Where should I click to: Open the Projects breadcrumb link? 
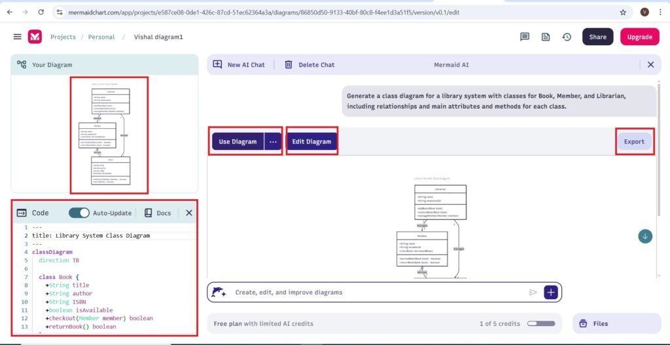(63, 37)
